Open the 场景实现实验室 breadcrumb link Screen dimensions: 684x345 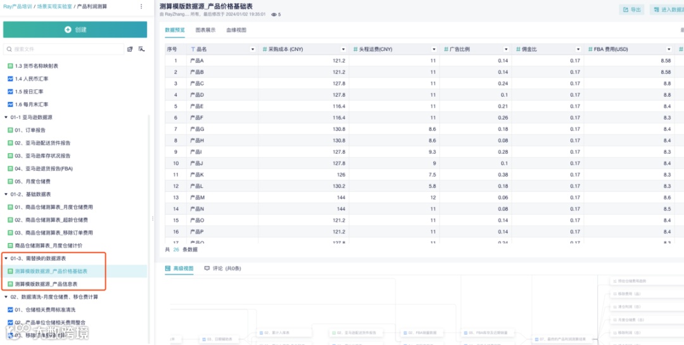[x=54, y=6]
